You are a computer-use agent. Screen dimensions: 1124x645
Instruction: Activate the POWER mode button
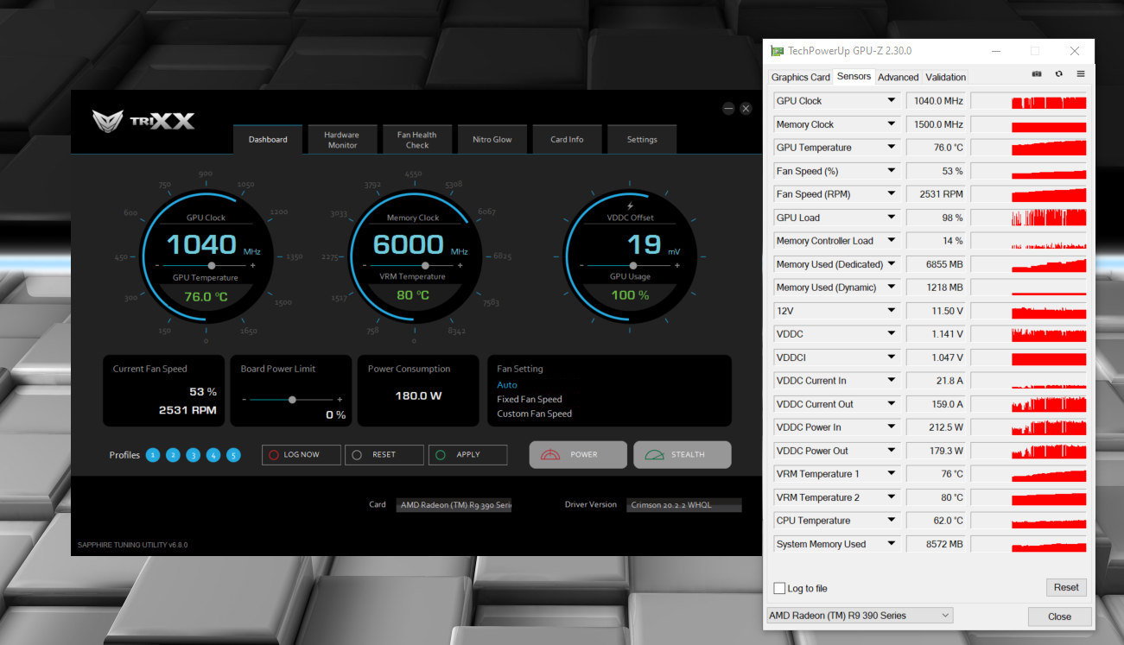(x=578, y=455)
